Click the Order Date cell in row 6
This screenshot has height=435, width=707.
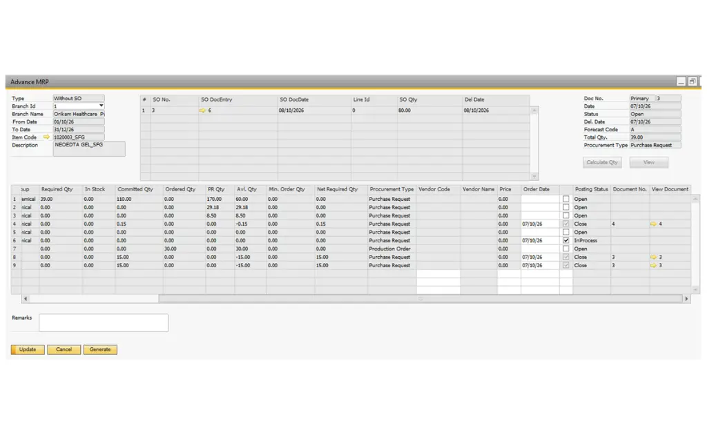(x=540, y=240)
